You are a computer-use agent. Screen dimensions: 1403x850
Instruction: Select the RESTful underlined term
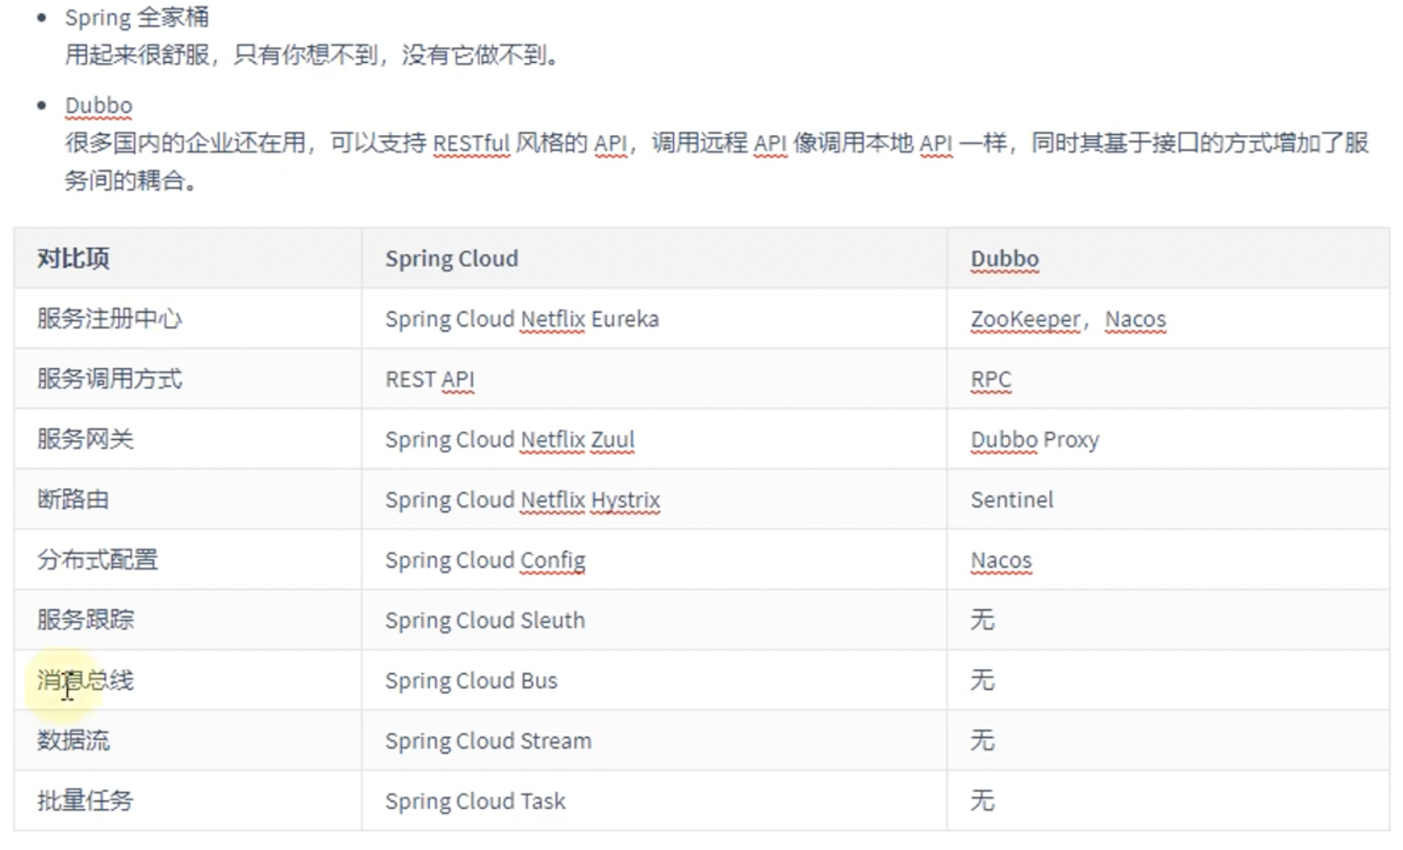tap(470, 144)
